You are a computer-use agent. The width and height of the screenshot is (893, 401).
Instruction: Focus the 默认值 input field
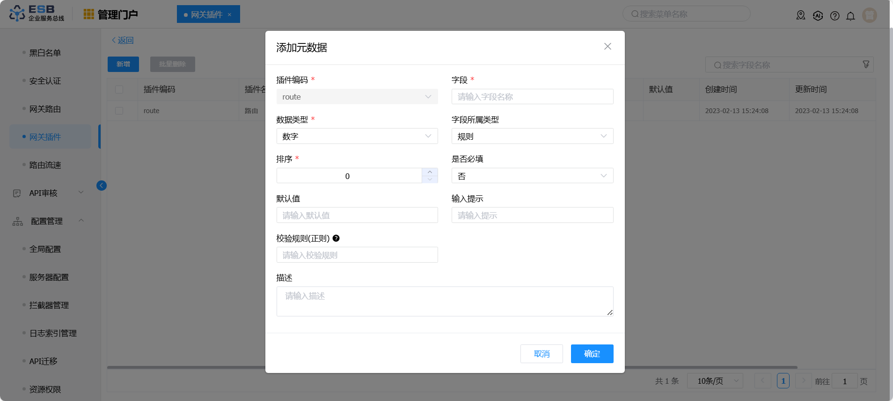tap(357, 215)
